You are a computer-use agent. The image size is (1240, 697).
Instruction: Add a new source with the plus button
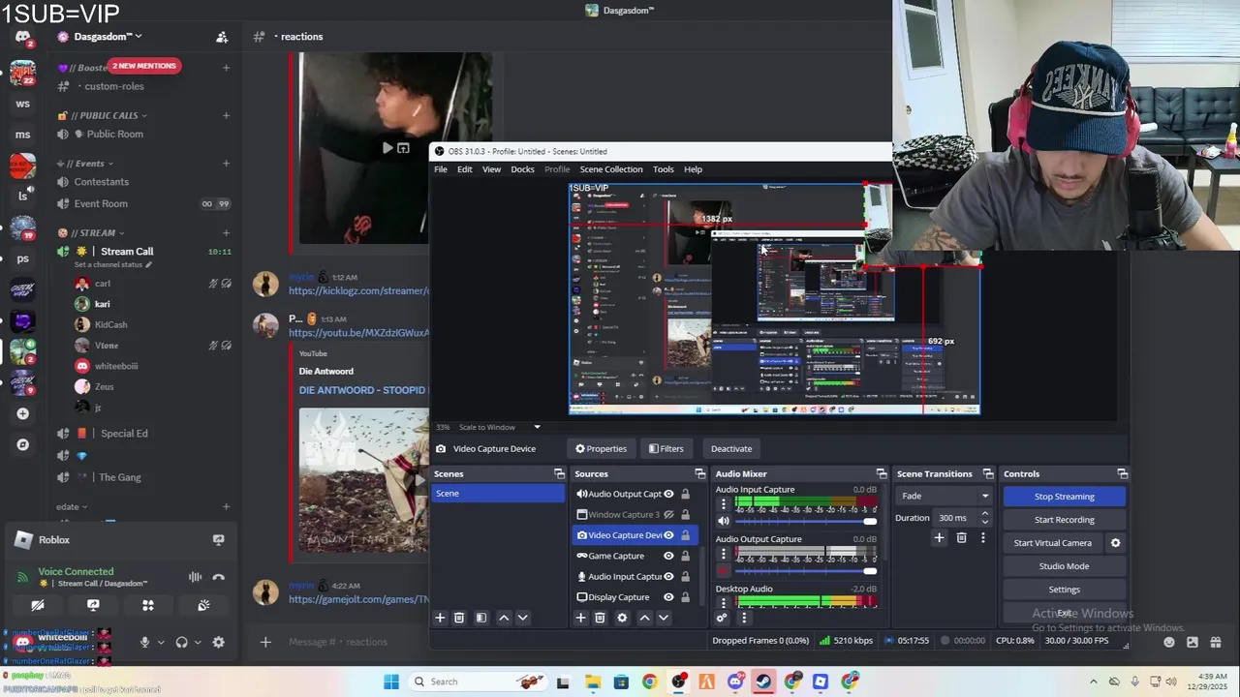tap(581, 618)
